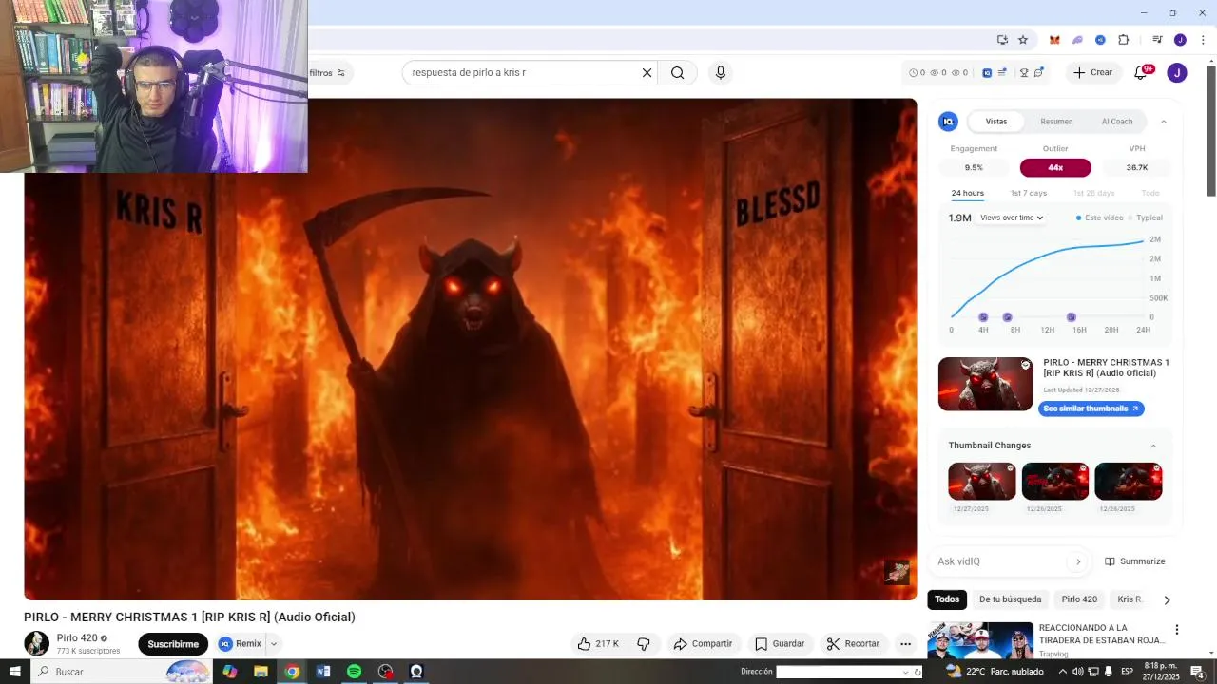The image size is (1217, 684).
Task: Switch to the Vistas tab
Action: (x=996, y=122)
